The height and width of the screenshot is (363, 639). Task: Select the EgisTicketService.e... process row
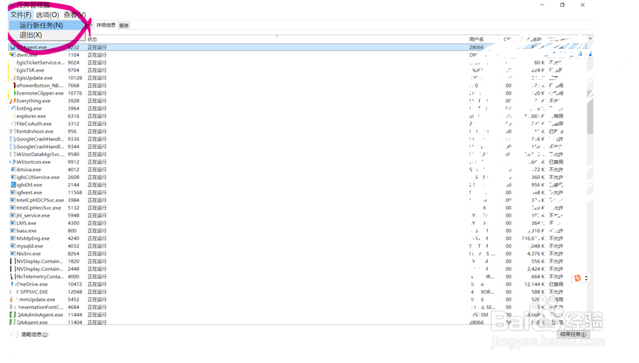[298, 63]
